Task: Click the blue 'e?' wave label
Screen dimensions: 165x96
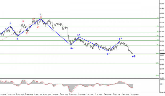Action: click(134, 56)
